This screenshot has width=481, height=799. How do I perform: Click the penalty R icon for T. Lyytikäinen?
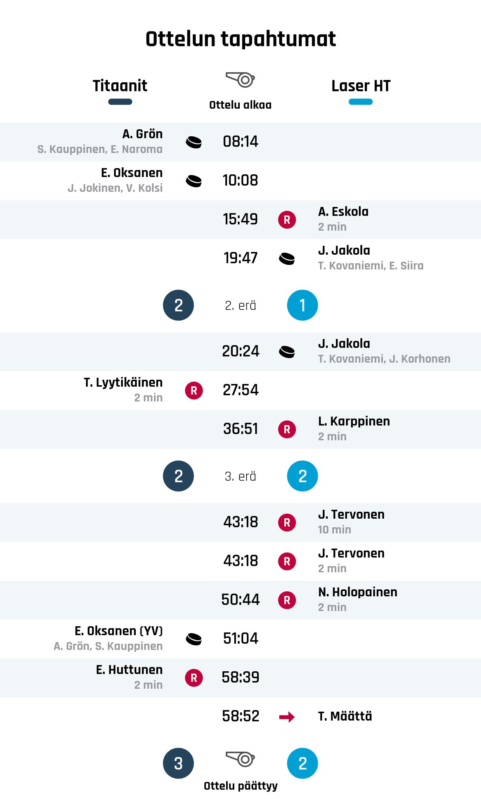click(x=194, y=391)
